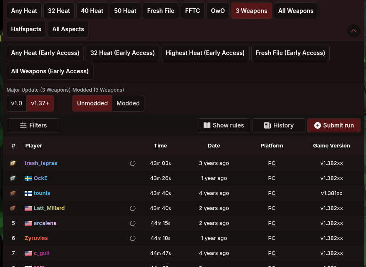Switch to OwO category

(218, 11)
